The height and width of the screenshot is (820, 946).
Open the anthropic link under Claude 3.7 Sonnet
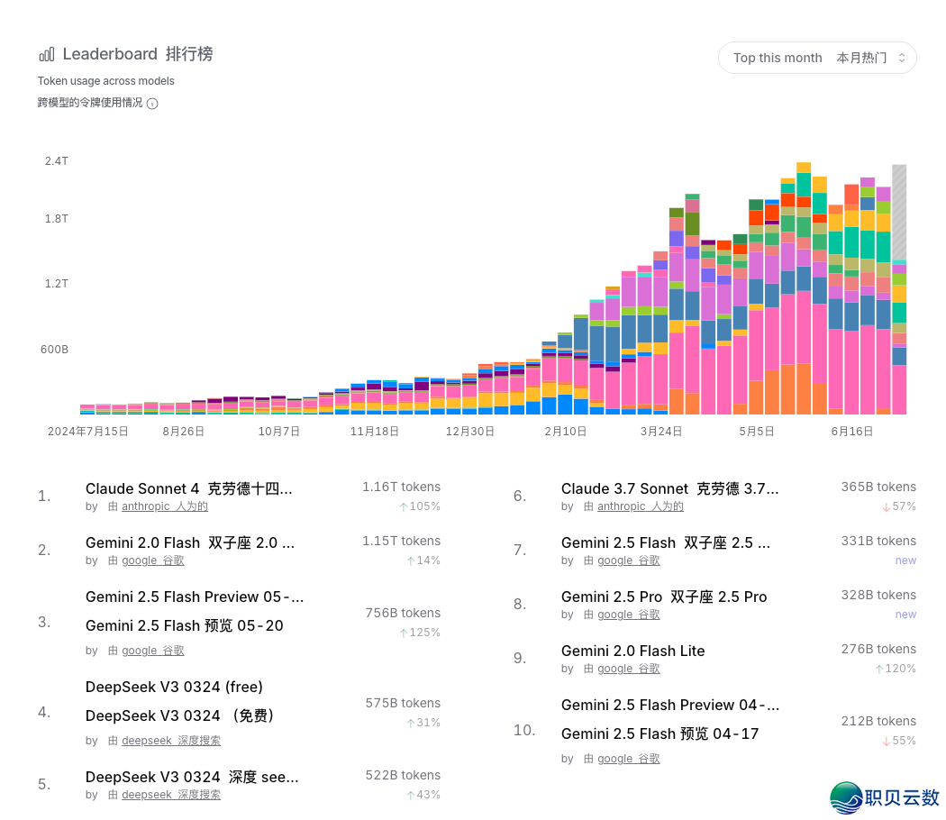pos(640,506)
